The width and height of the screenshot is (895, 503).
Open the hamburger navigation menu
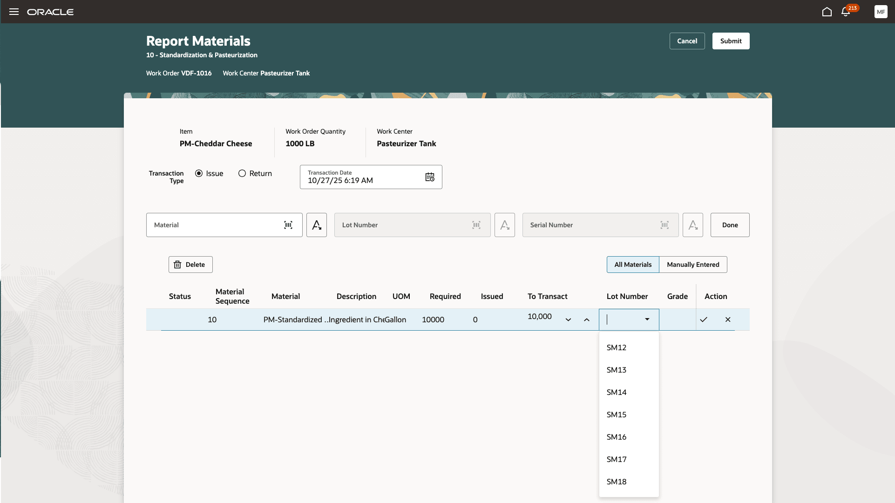coord(14,12)
